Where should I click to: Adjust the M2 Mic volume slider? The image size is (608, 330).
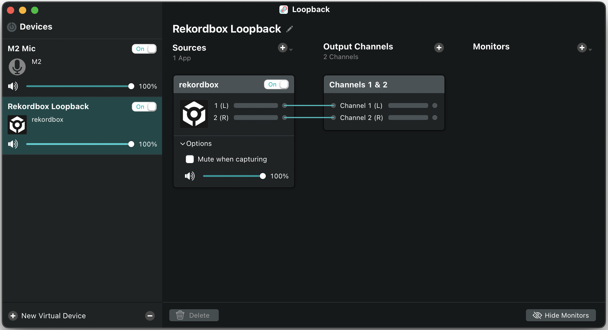[80, 86]
